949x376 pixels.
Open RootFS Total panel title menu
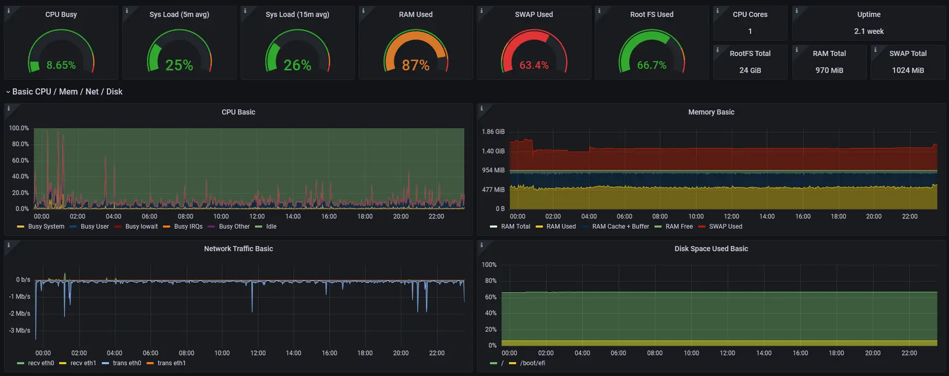coord(750,53)
